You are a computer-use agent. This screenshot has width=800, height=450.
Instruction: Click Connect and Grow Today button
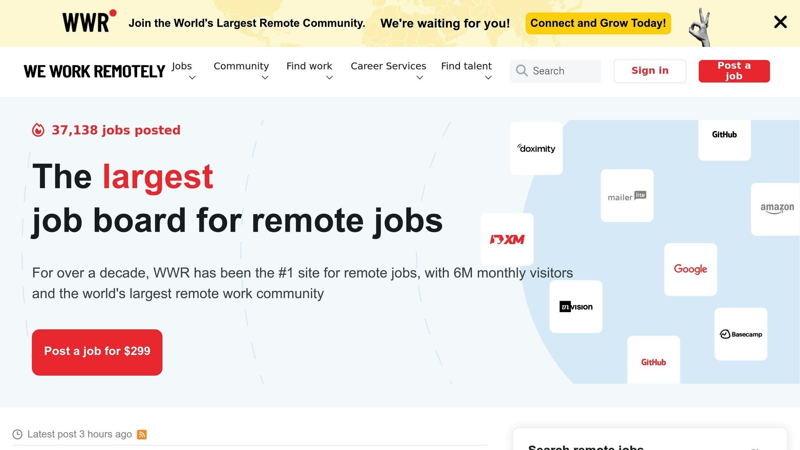pyautogui.click(x=598, y=23)
